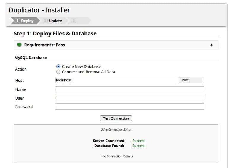
Task: Click the Action label
Action: click(21, 69)
